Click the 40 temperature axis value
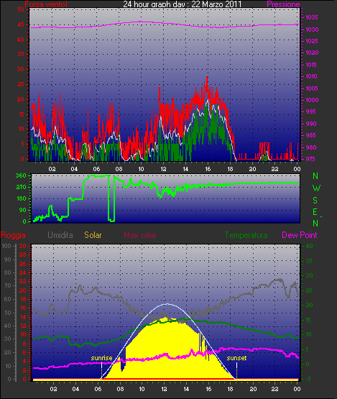Screen dimensions: 337x399 coord(309,246)
